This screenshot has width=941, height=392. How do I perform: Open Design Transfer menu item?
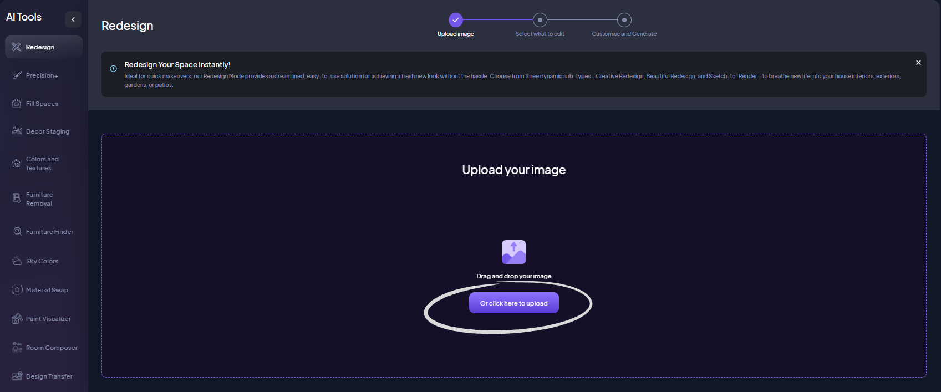(49, 376)
